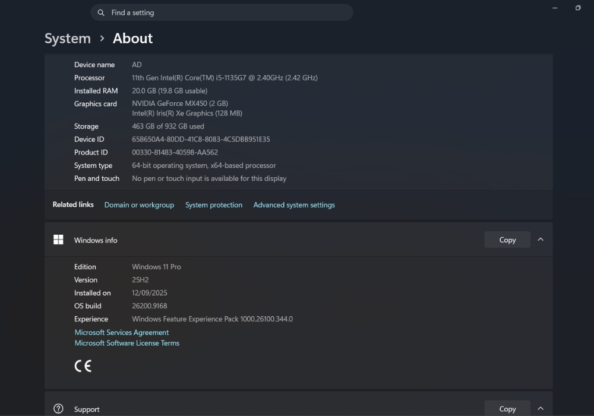Click the Support question mark icon
Image resolution: width=594 pixels, height=416 pixels.
coord(58,408)
